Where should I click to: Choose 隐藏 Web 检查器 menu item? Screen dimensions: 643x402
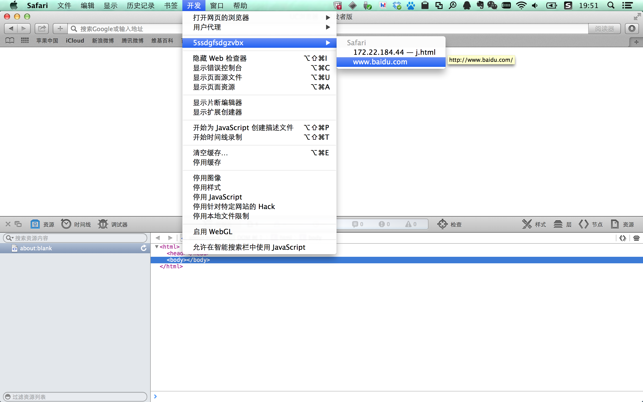(259, 58)
